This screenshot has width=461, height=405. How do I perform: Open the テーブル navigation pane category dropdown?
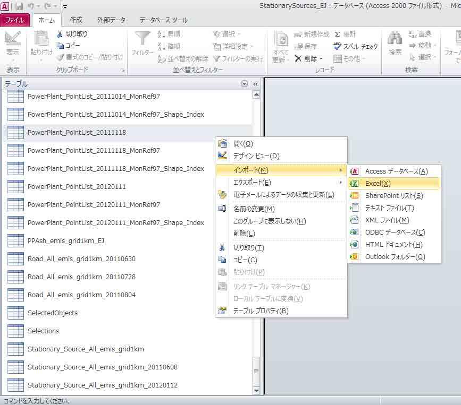point(244,84)
